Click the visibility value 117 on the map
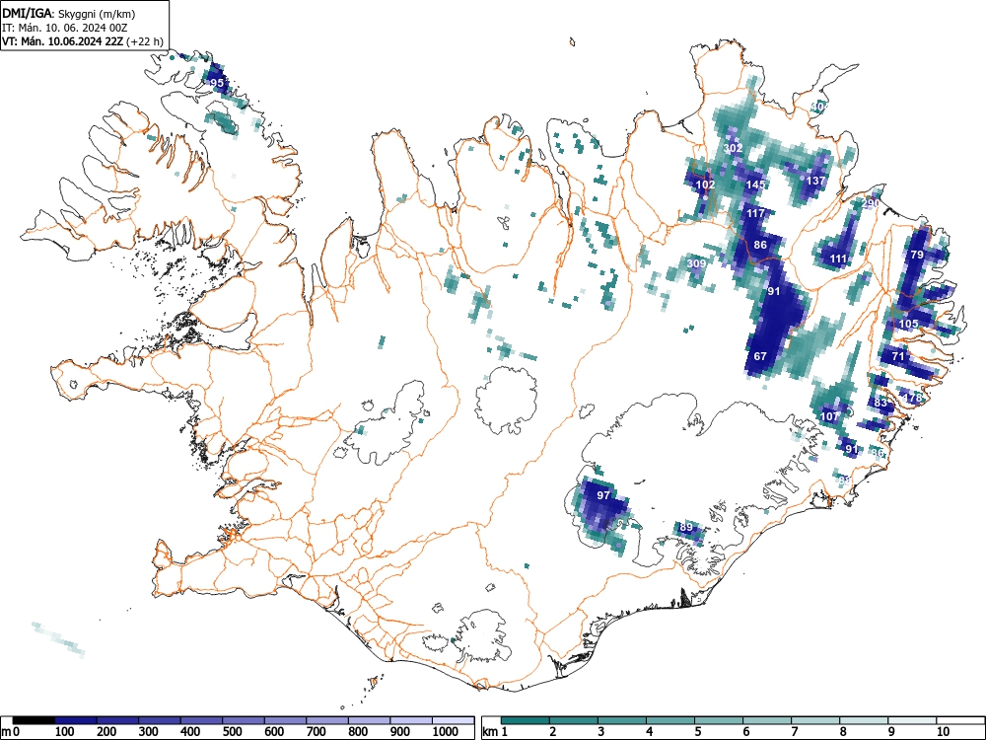This screenshot has height=740, width=986. (x=756, y=213)
